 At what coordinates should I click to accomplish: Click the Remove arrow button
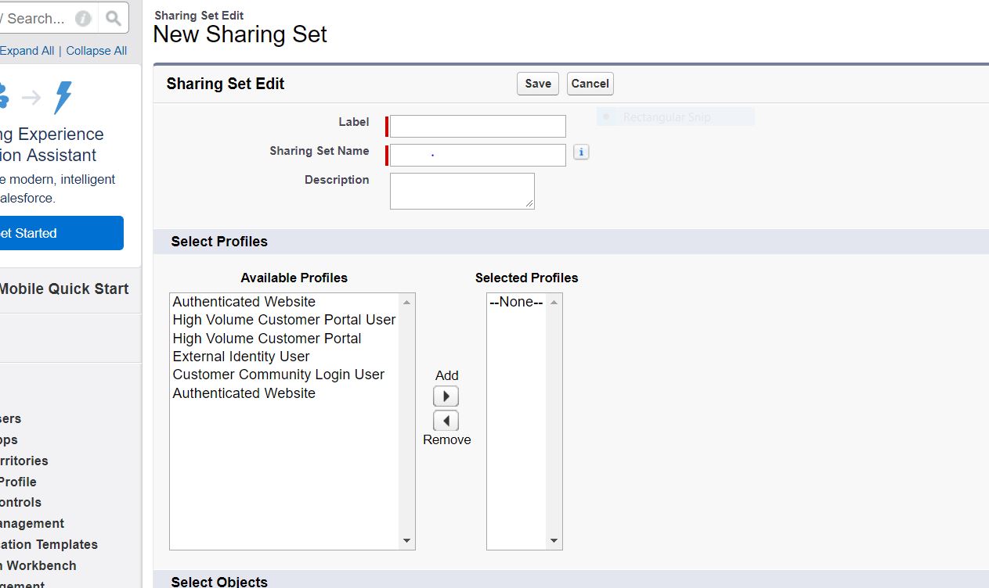[446, 421]
